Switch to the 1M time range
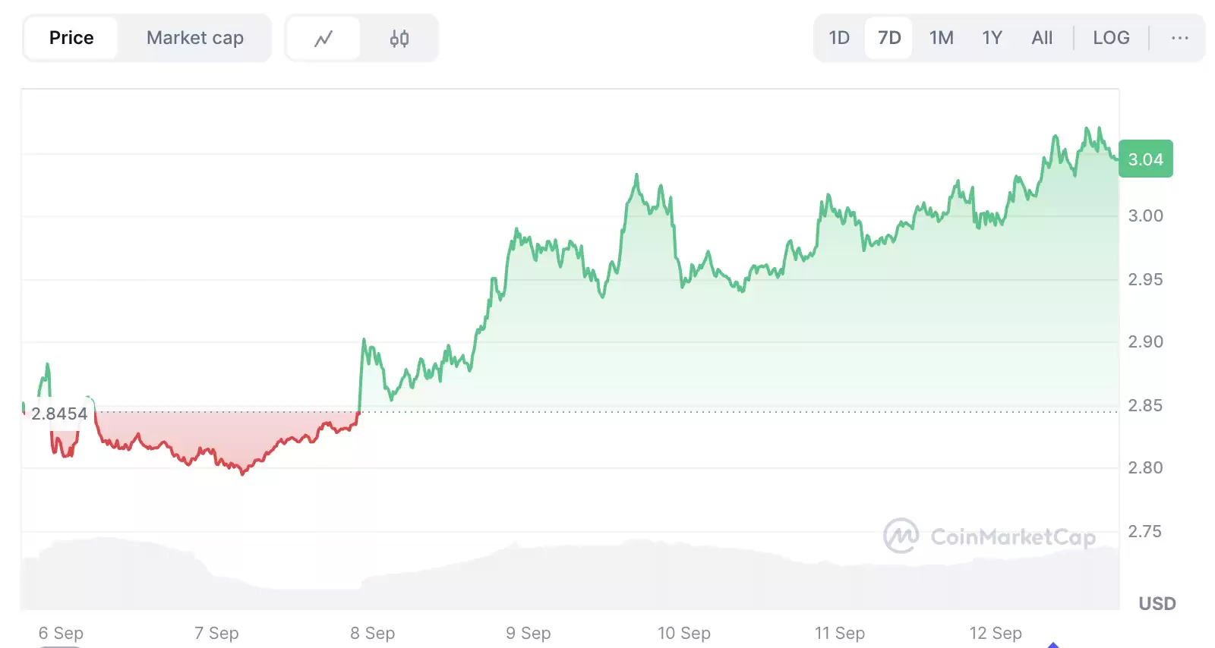This screenshot has width=1215, height=648. pos(941,37)
